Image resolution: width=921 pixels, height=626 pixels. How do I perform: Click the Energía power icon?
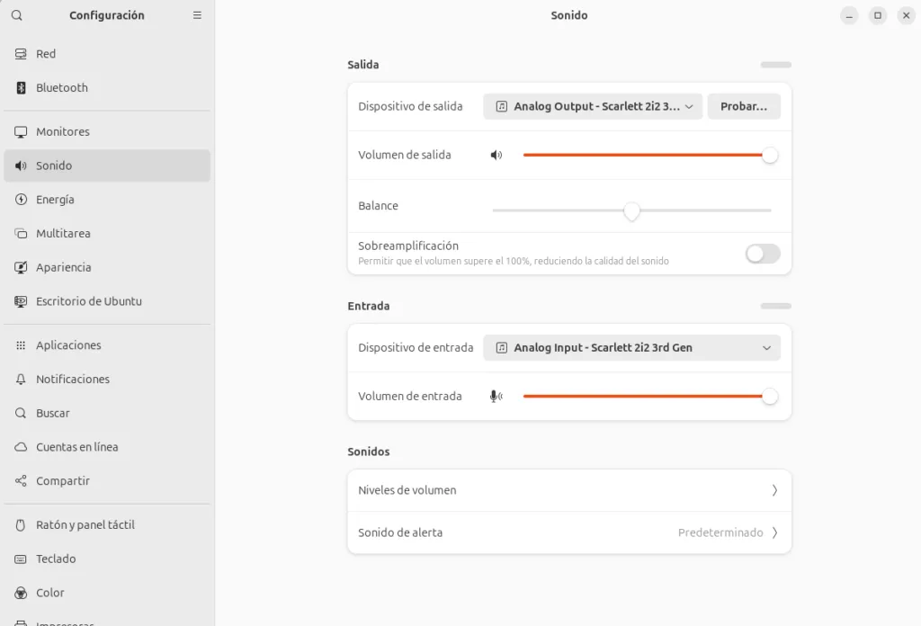[21, 200]
